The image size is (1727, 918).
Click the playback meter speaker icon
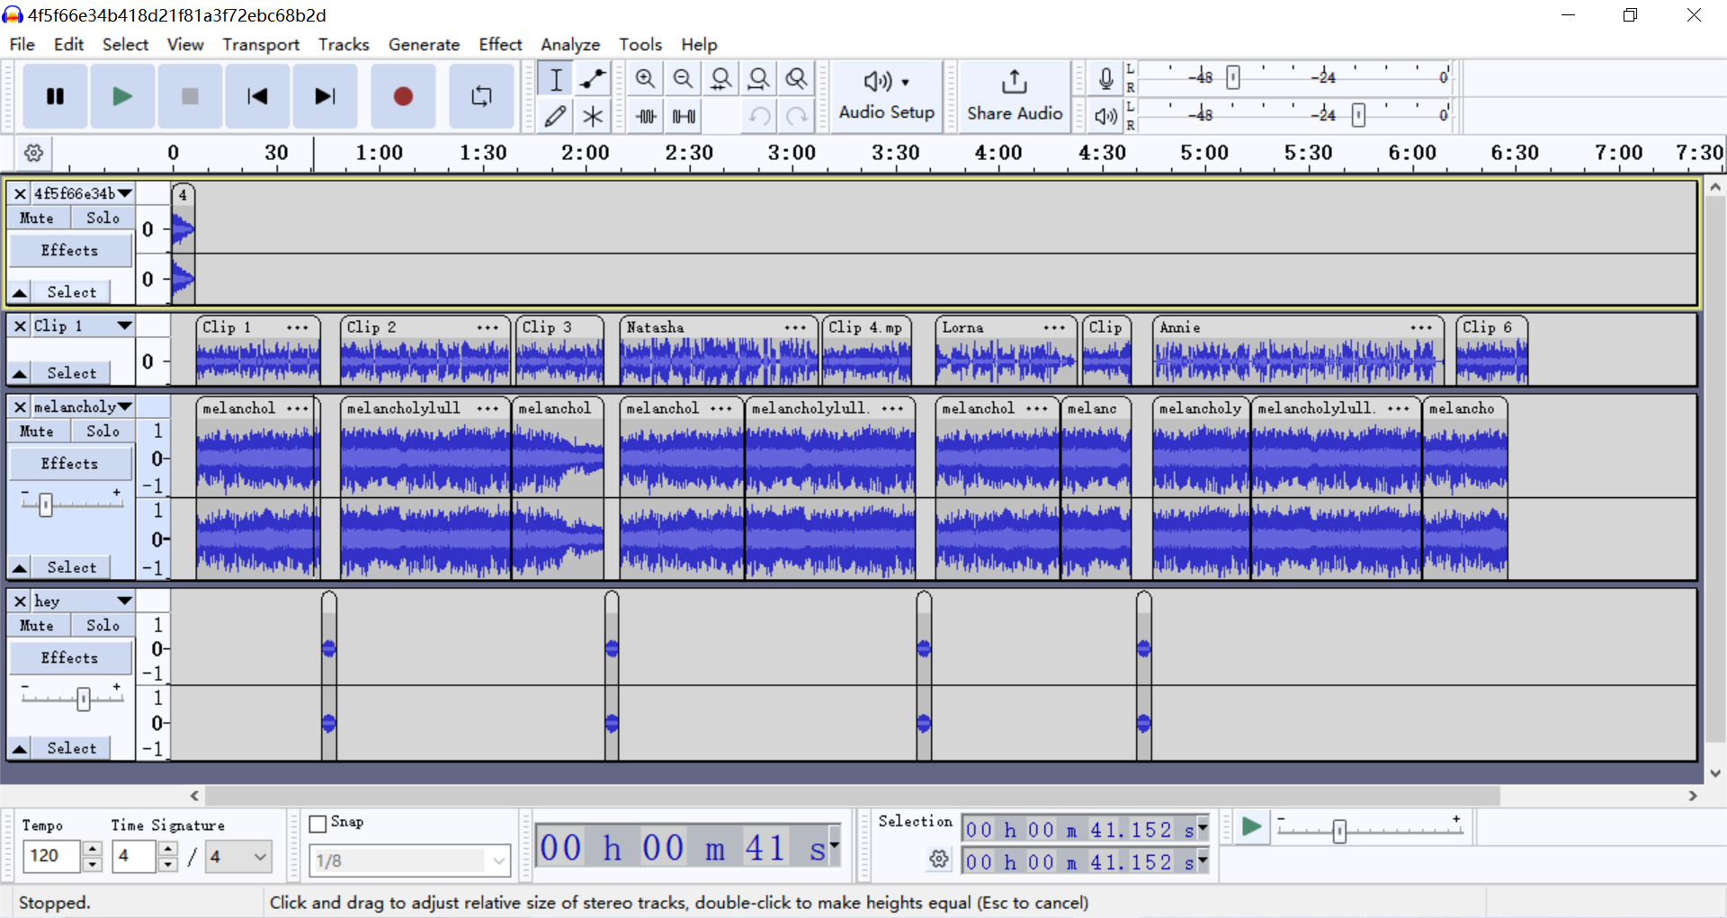tap(1106, 116)
